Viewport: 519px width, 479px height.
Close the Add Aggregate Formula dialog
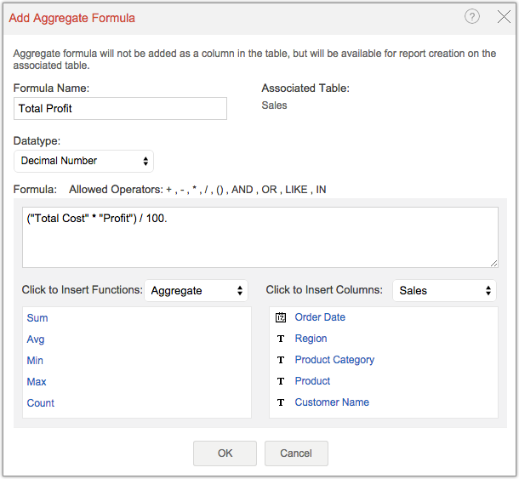(503, 17)
